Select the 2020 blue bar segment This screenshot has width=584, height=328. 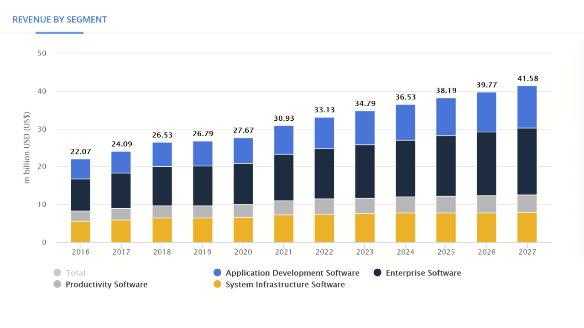[x=243, y=150]
